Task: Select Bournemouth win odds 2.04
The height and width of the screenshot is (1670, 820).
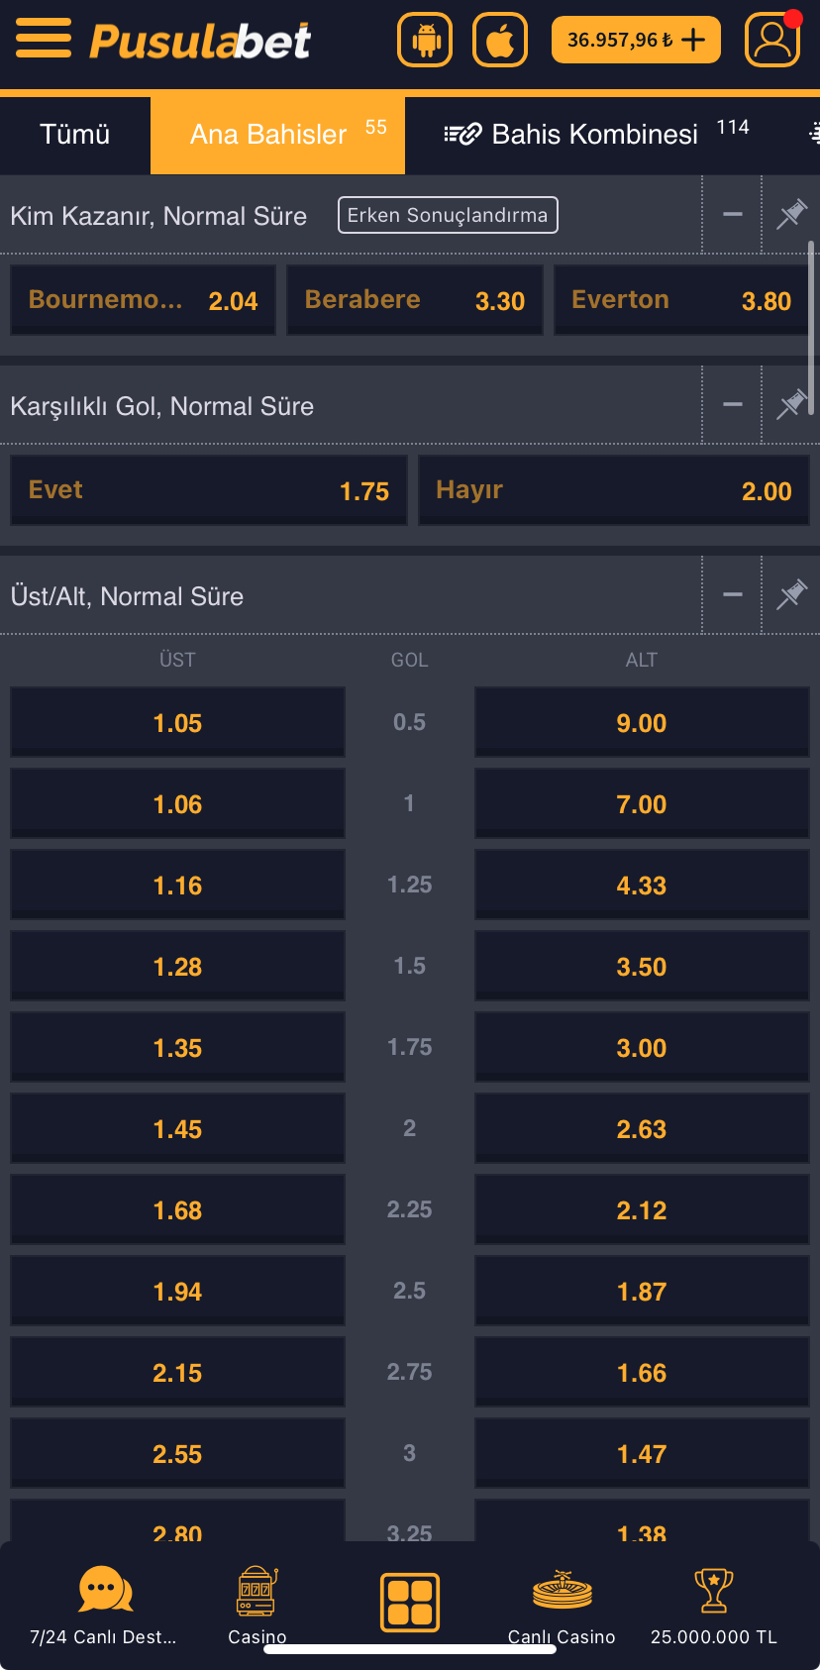Action: click(143, 300)
